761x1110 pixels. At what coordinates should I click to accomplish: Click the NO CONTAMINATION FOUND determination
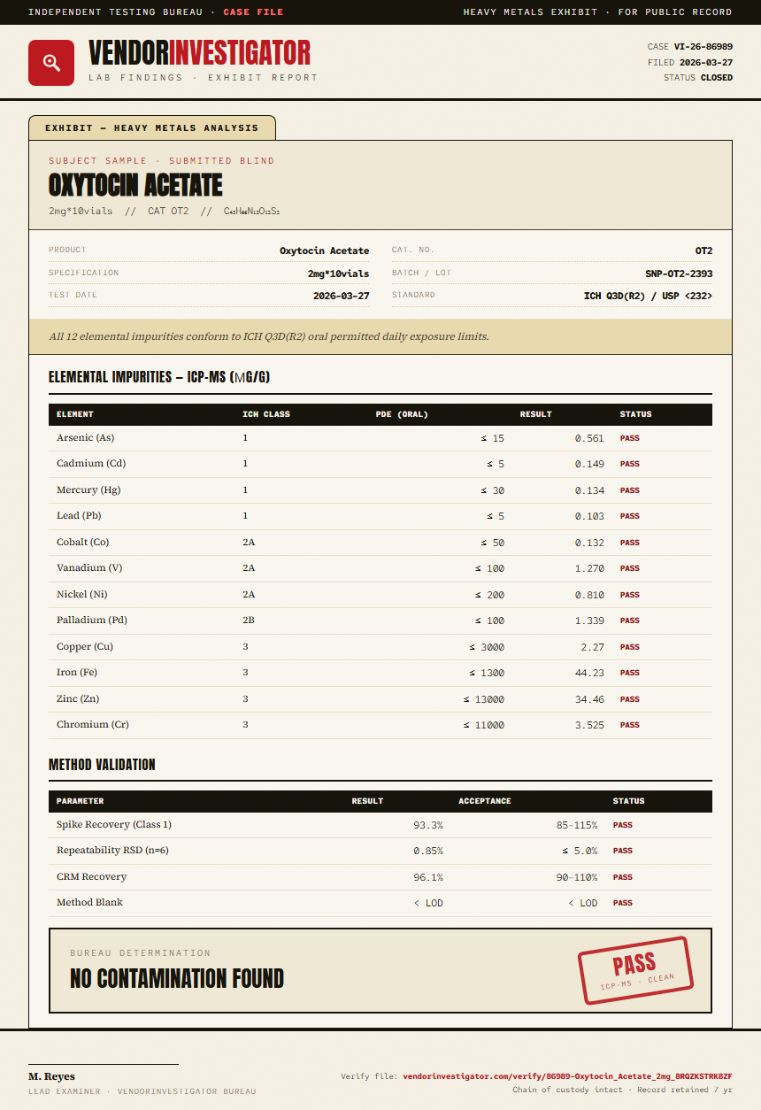pyautogui.click(x=177, y=978)
